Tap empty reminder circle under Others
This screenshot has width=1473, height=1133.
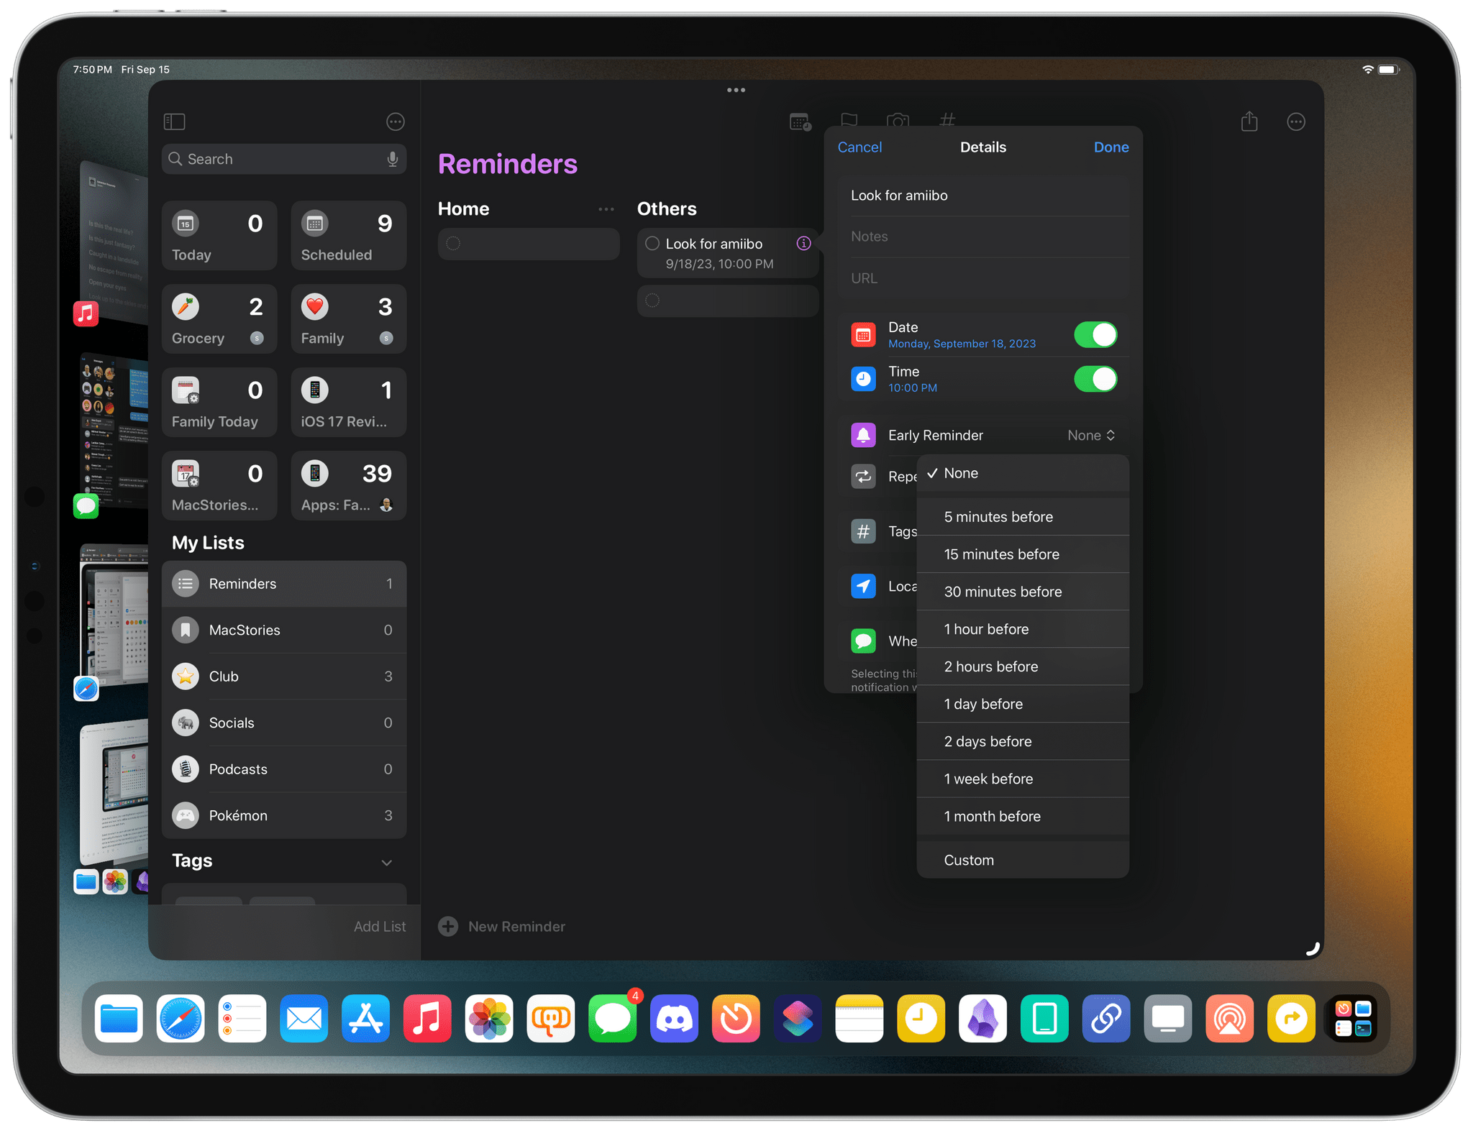(652, 301)
